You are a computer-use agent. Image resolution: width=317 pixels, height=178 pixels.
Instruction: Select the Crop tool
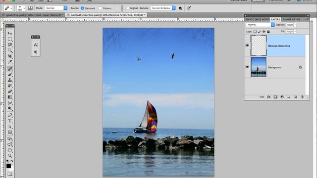point(10,56)
